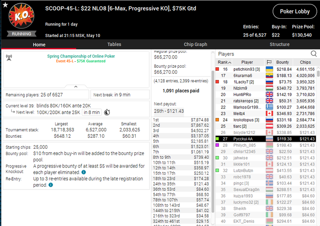Viewport: 320px width, 226px height.
Task: Open the Structure tab
Action: point(279,44)
